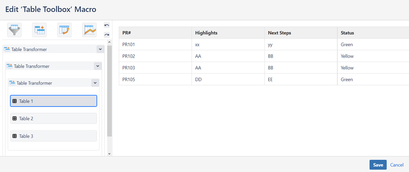
Task: Click the Status column header
Action: point(347,33)
